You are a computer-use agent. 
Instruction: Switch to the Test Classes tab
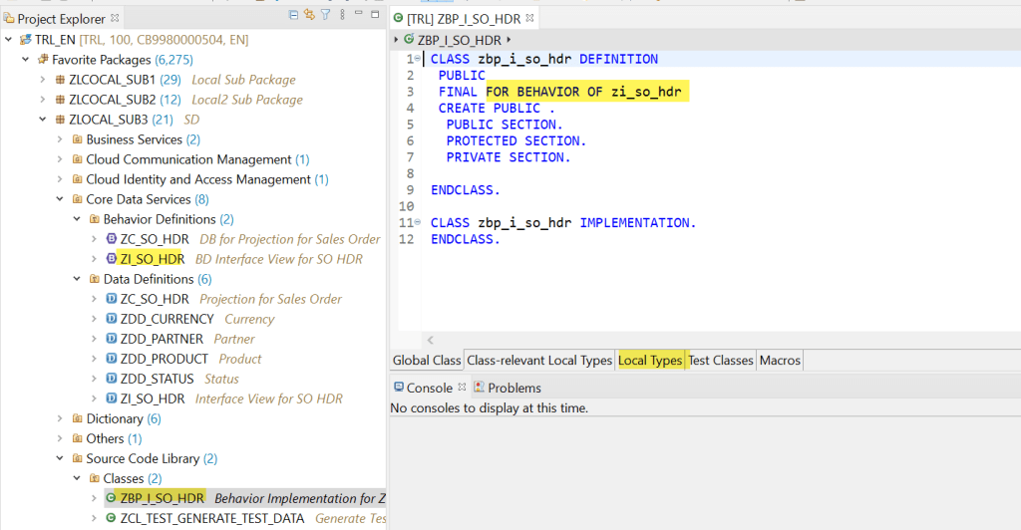point(721,360)
